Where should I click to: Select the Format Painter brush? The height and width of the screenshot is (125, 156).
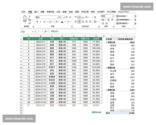tap(30, 23)
